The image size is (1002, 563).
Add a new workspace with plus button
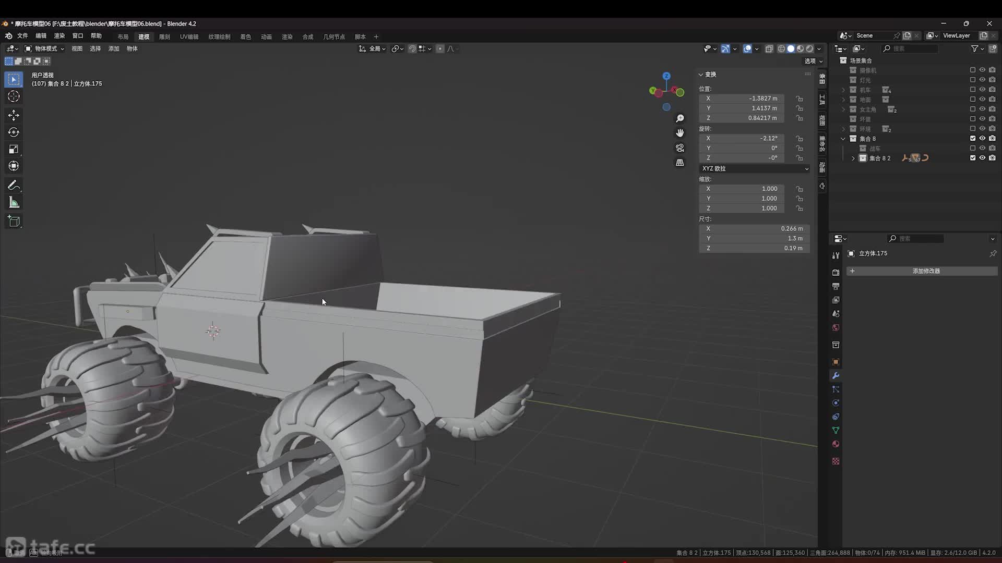376,36
